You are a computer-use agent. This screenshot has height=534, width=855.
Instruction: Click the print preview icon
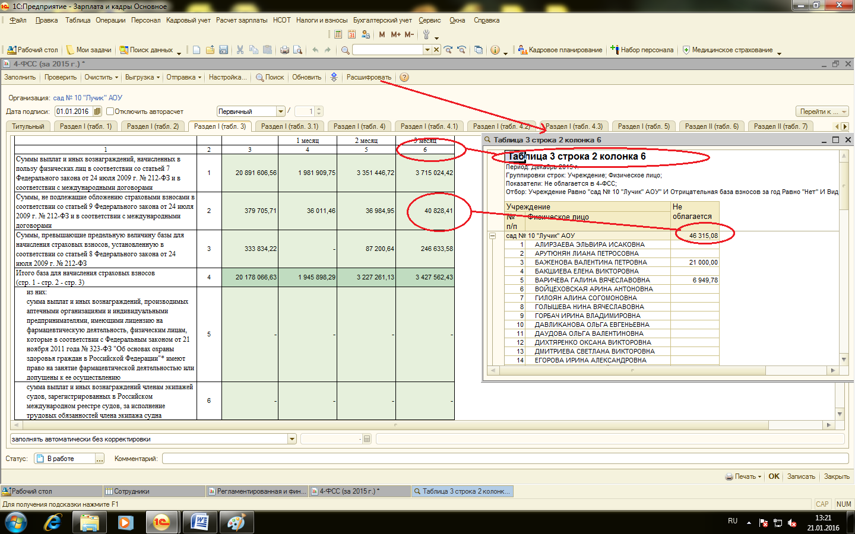click(298, 50)
